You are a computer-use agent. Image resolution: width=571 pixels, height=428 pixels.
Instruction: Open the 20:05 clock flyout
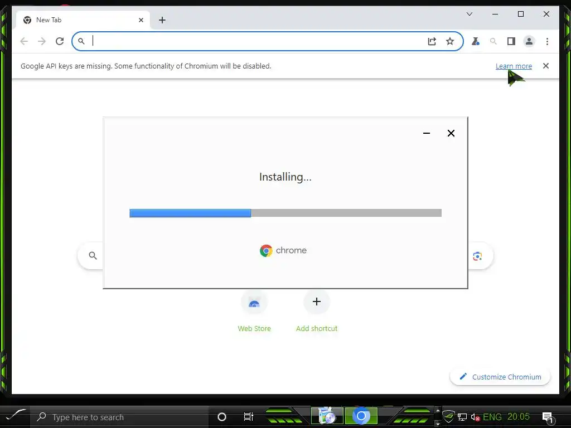(x=518, y=417)
